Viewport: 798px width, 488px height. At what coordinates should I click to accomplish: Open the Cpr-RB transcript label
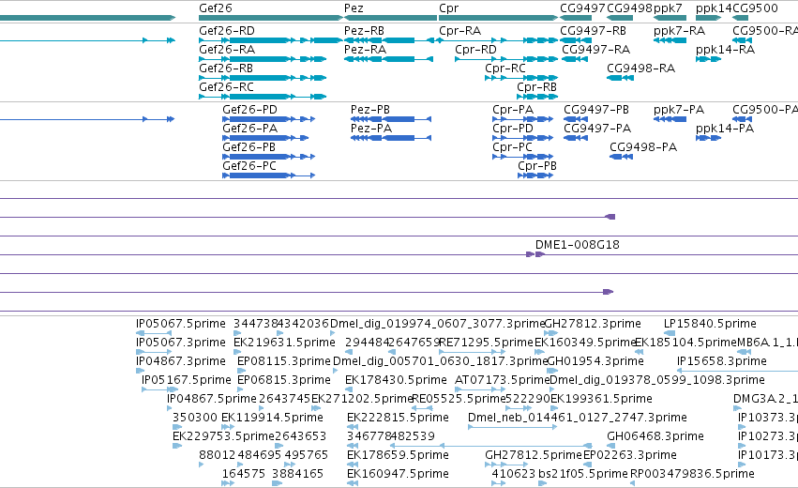click(x=536, y=87)
